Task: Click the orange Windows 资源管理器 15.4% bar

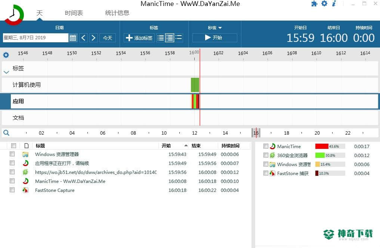Action: click(x=318, y=164)
